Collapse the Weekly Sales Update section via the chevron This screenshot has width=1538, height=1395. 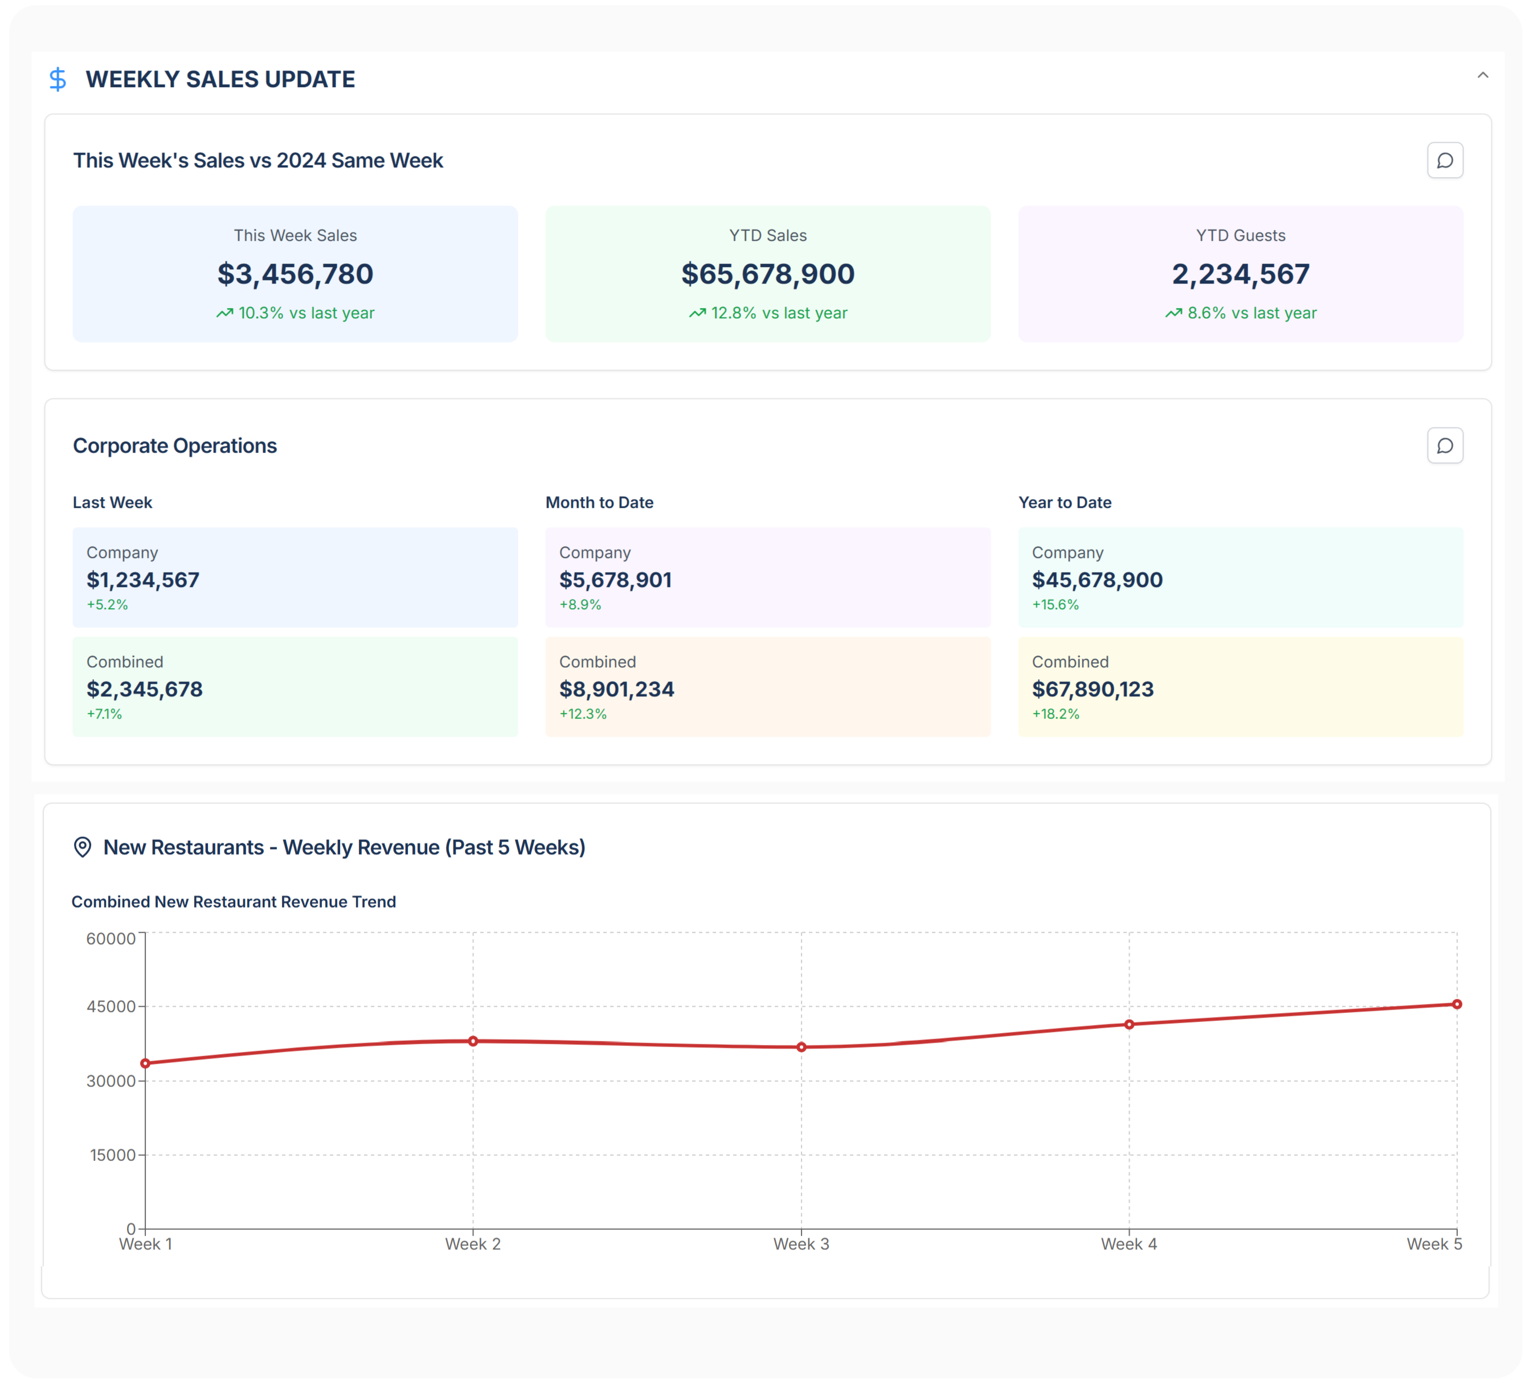(x=1483, y=76)
